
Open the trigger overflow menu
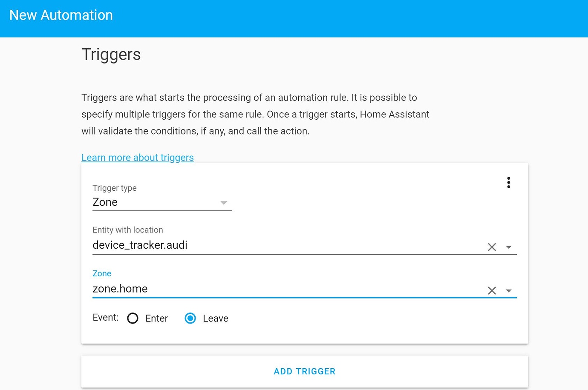508,182
